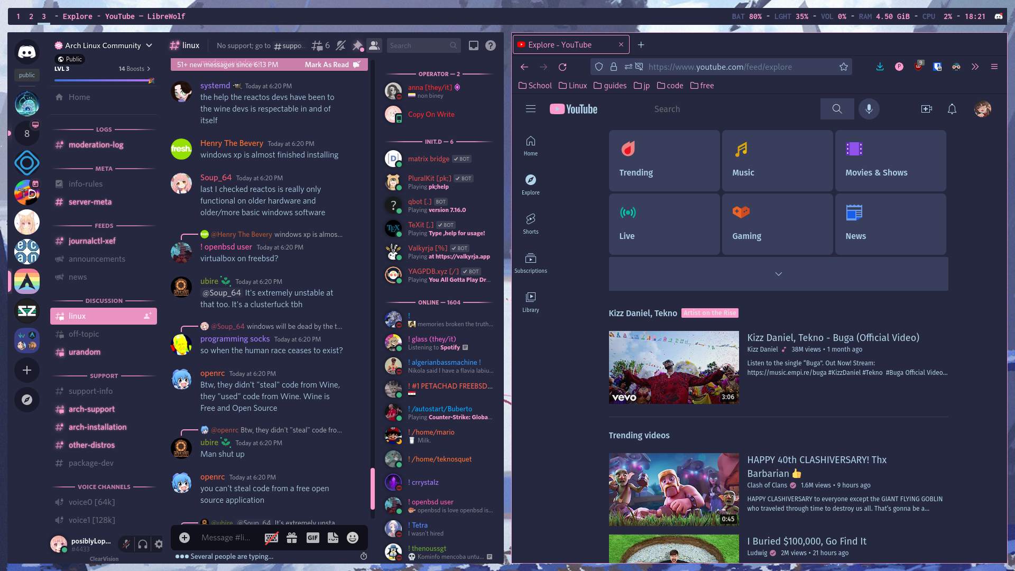Click YouTube voice search microphone icon
Screen dimensions: 1015x571
click(869, 109)
